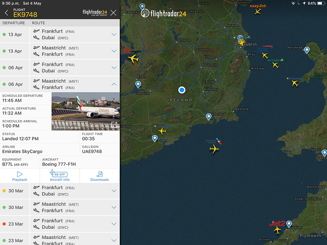Tap the Shannon airport pin near Limerick
The image size is (327, 245).
point(138,85)
